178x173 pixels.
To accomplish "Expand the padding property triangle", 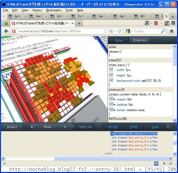I will pyautogui.click(x=115, y=105).
